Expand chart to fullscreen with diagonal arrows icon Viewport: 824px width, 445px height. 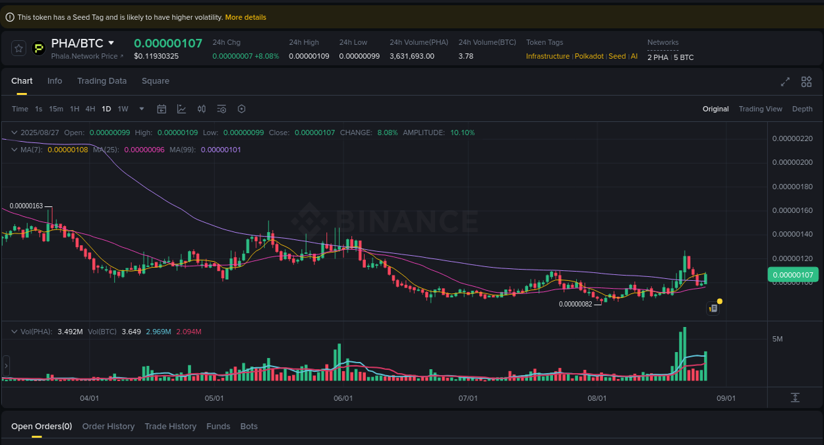coord(784,82)
